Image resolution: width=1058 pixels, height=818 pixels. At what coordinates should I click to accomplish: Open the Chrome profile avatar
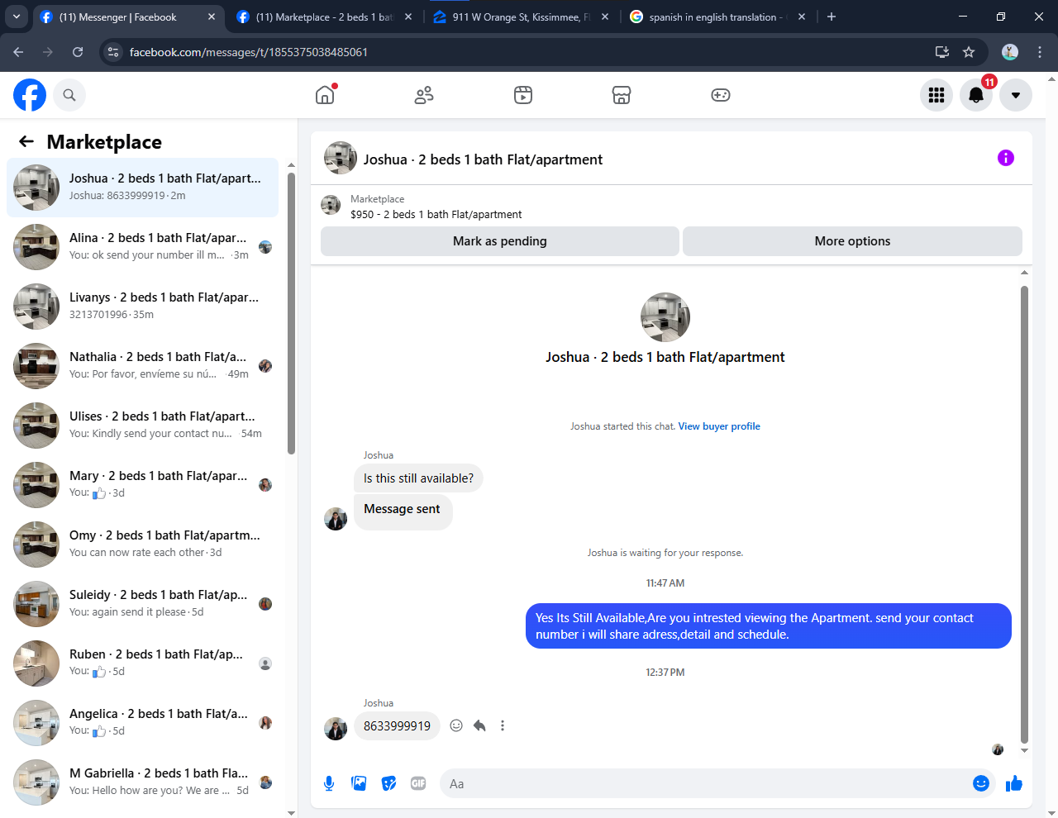1010,52
